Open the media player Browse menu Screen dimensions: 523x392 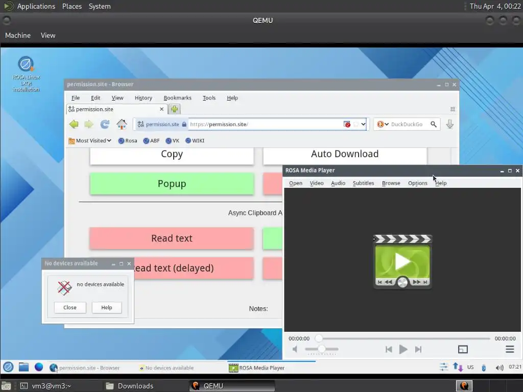(x=391, y=183)
